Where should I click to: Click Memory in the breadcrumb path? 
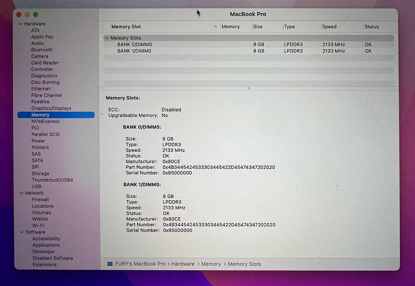point(211,264)
